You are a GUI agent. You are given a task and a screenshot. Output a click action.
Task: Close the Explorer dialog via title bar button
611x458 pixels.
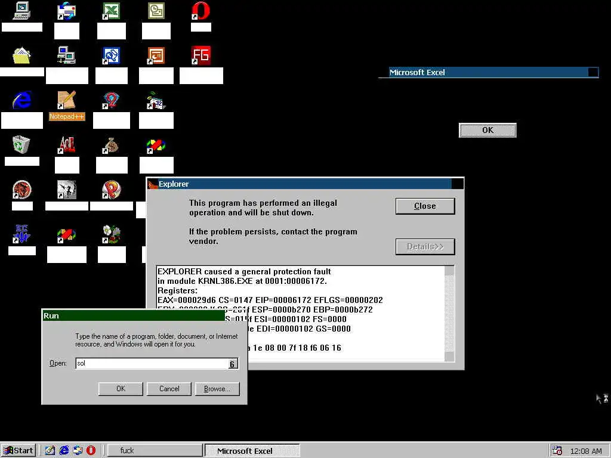pyautogui.click(x=458, y=184)
